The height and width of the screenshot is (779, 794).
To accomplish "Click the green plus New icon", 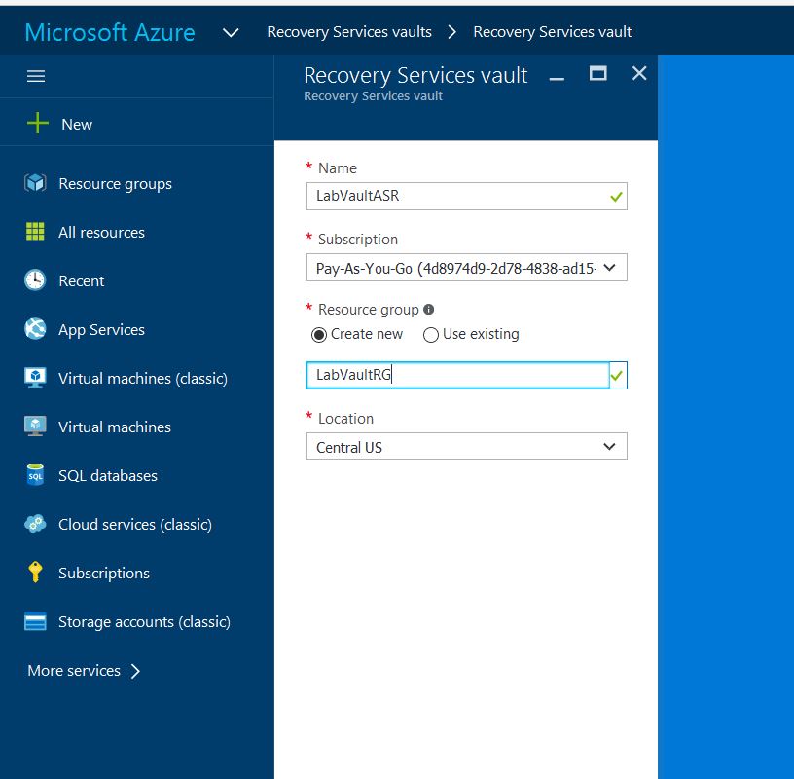I will 37,124.
